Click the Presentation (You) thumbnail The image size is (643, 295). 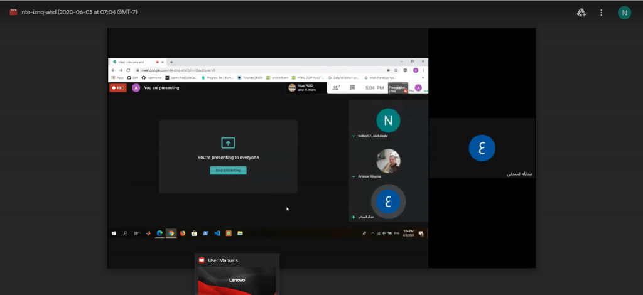(x=397, y=88)
